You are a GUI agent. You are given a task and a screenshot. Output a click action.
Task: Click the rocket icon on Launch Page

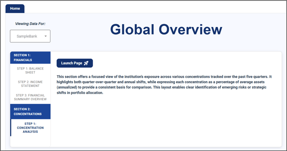(86, 63)
